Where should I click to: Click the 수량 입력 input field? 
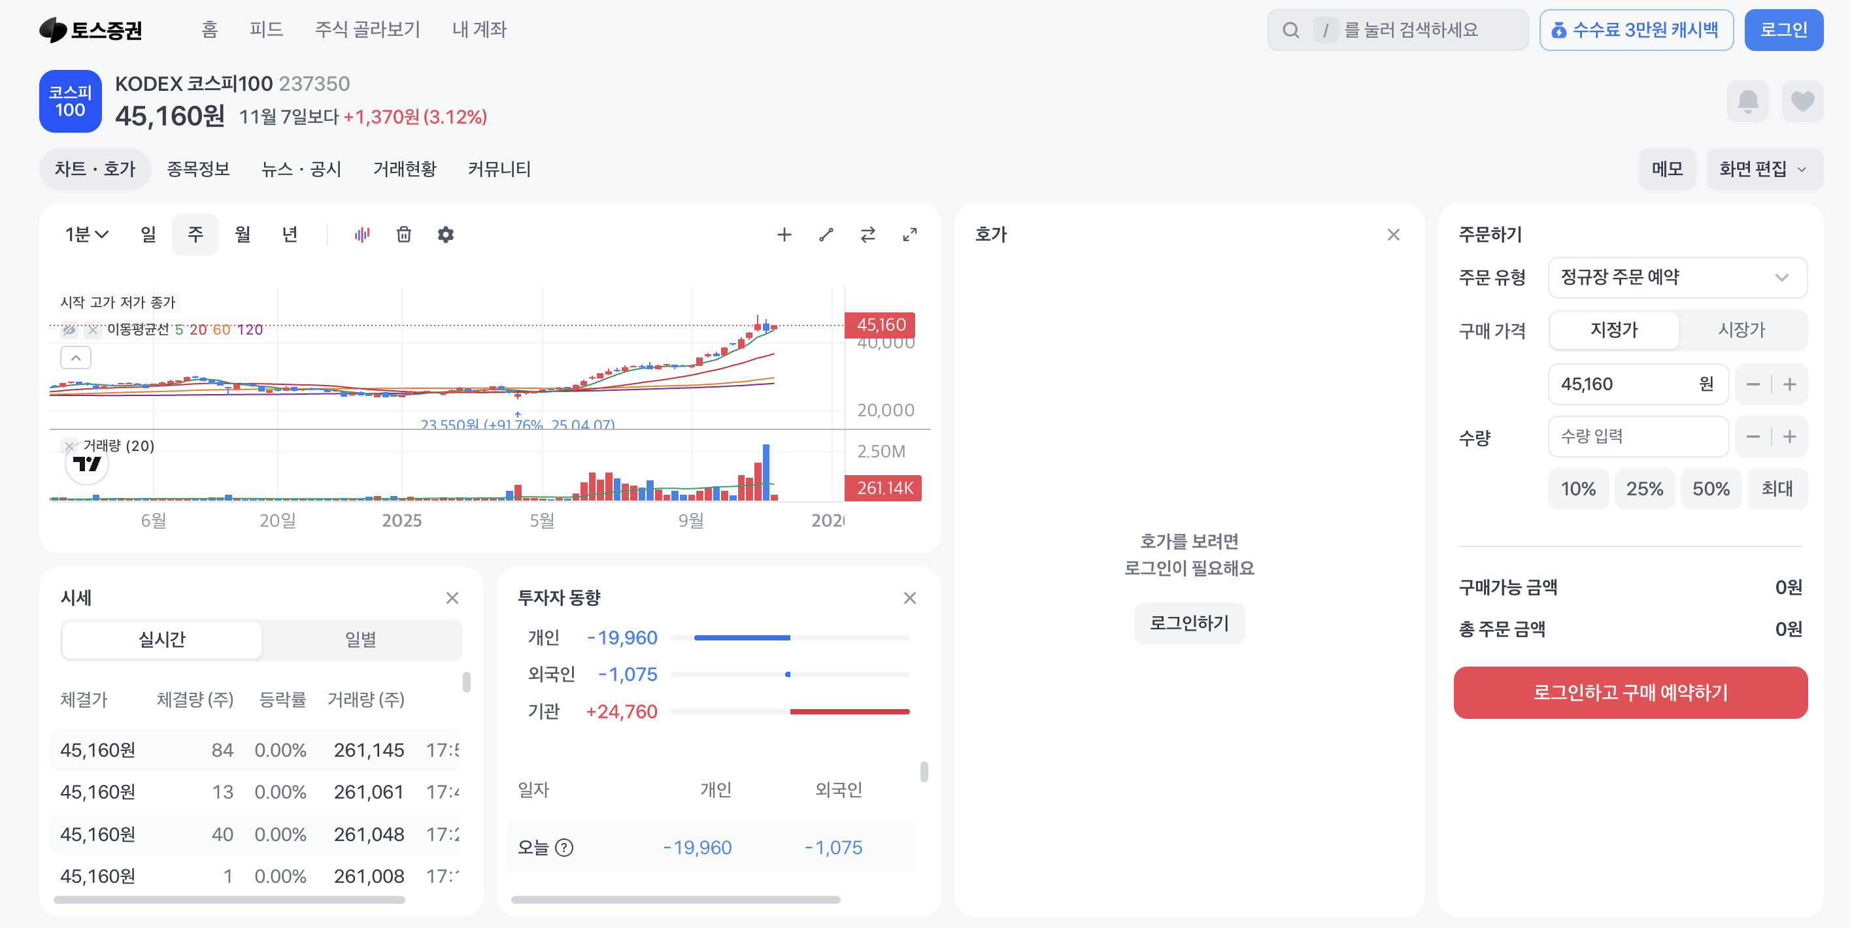point(1638,437)
